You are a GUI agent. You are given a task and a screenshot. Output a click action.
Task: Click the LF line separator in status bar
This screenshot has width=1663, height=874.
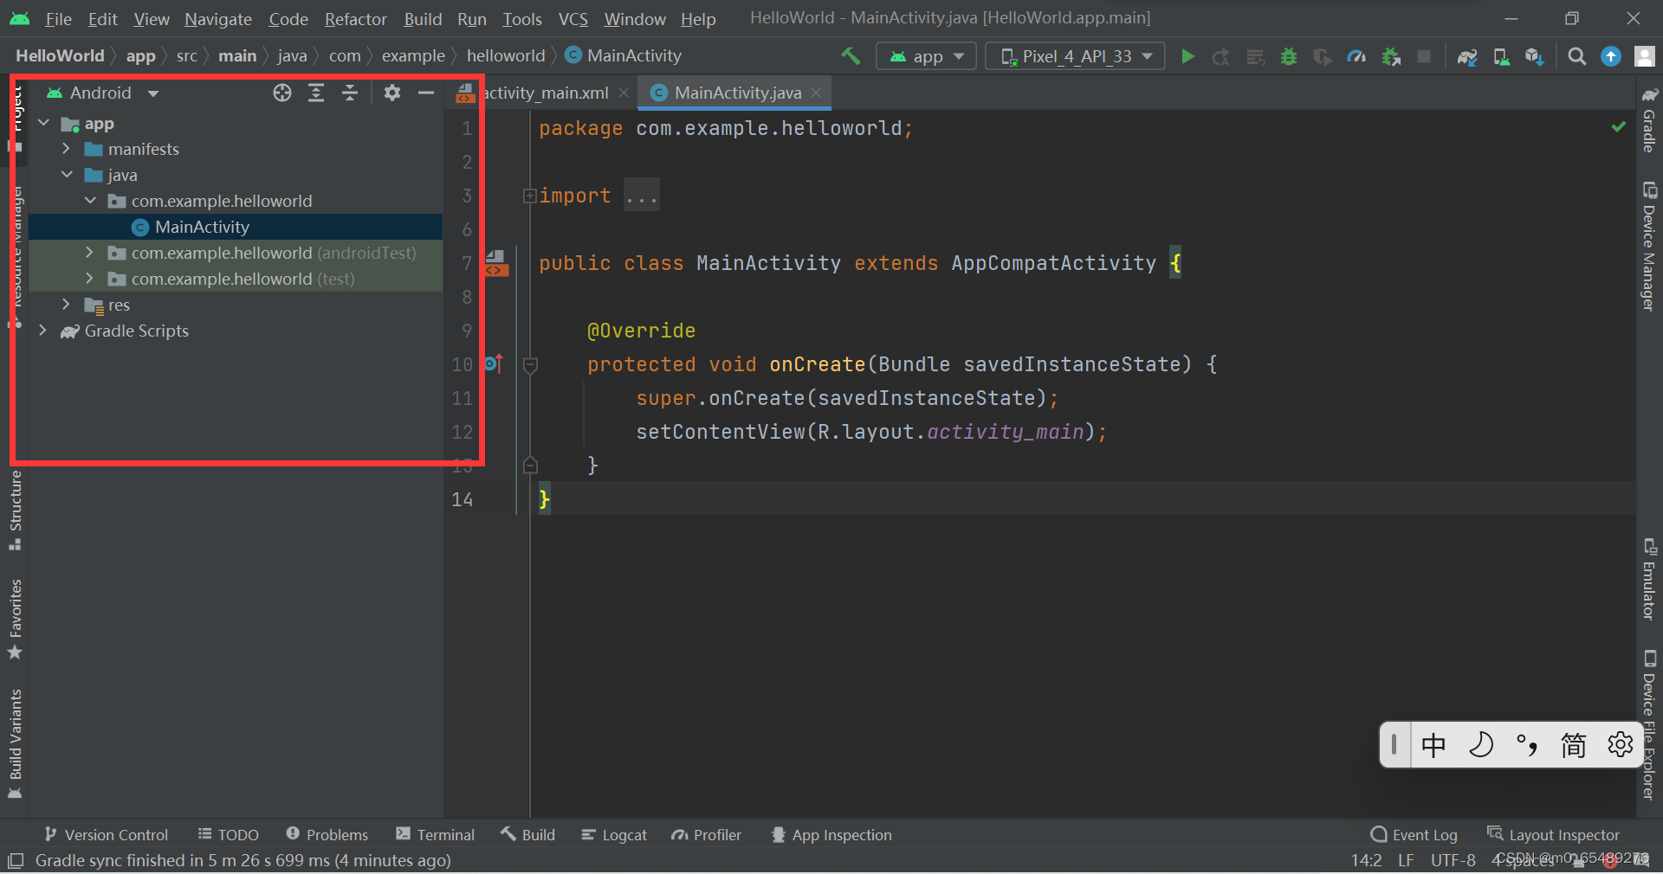1406,860
